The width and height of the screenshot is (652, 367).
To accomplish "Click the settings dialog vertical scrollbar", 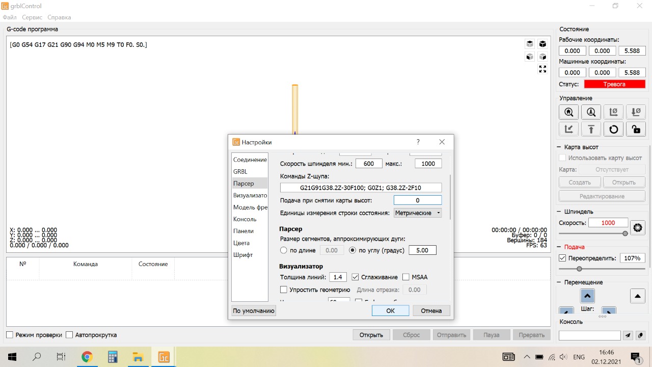I will 450,196.
